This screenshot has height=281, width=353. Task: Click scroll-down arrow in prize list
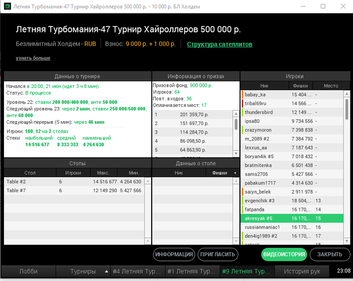point(236,153)
